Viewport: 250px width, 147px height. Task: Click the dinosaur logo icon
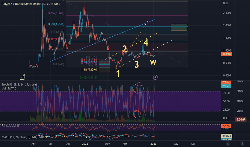click(23, 77)
